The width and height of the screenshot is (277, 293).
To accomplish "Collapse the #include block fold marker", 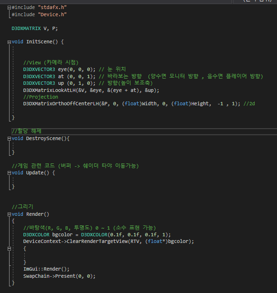I will [x=9, y=8].
